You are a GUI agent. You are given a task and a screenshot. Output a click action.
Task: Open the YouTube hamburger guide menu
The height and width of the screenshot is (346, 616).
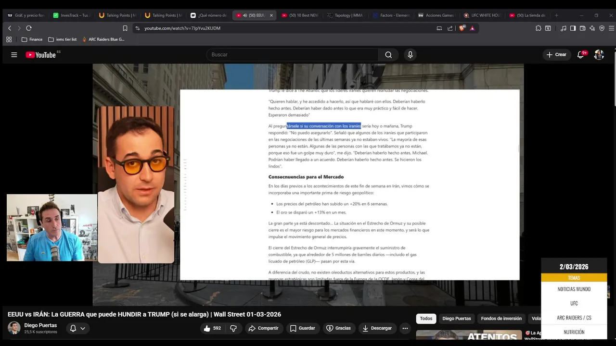(x=14, y=55)
